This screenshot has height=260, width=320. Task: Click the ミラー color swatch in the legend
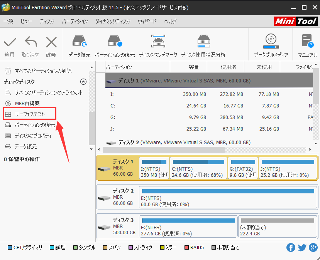tap(163, 247)
